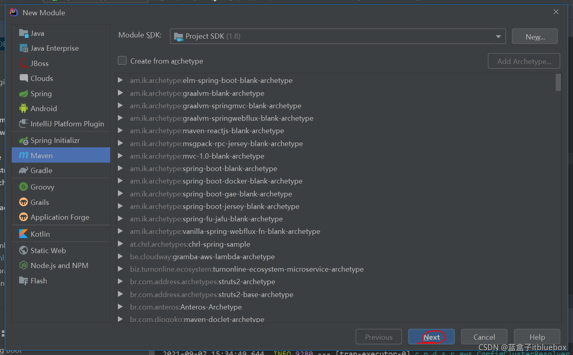Select spring-fu-jafu-blank-archetype row
This screenshot has height=355, width=573.
coord(336,219)
